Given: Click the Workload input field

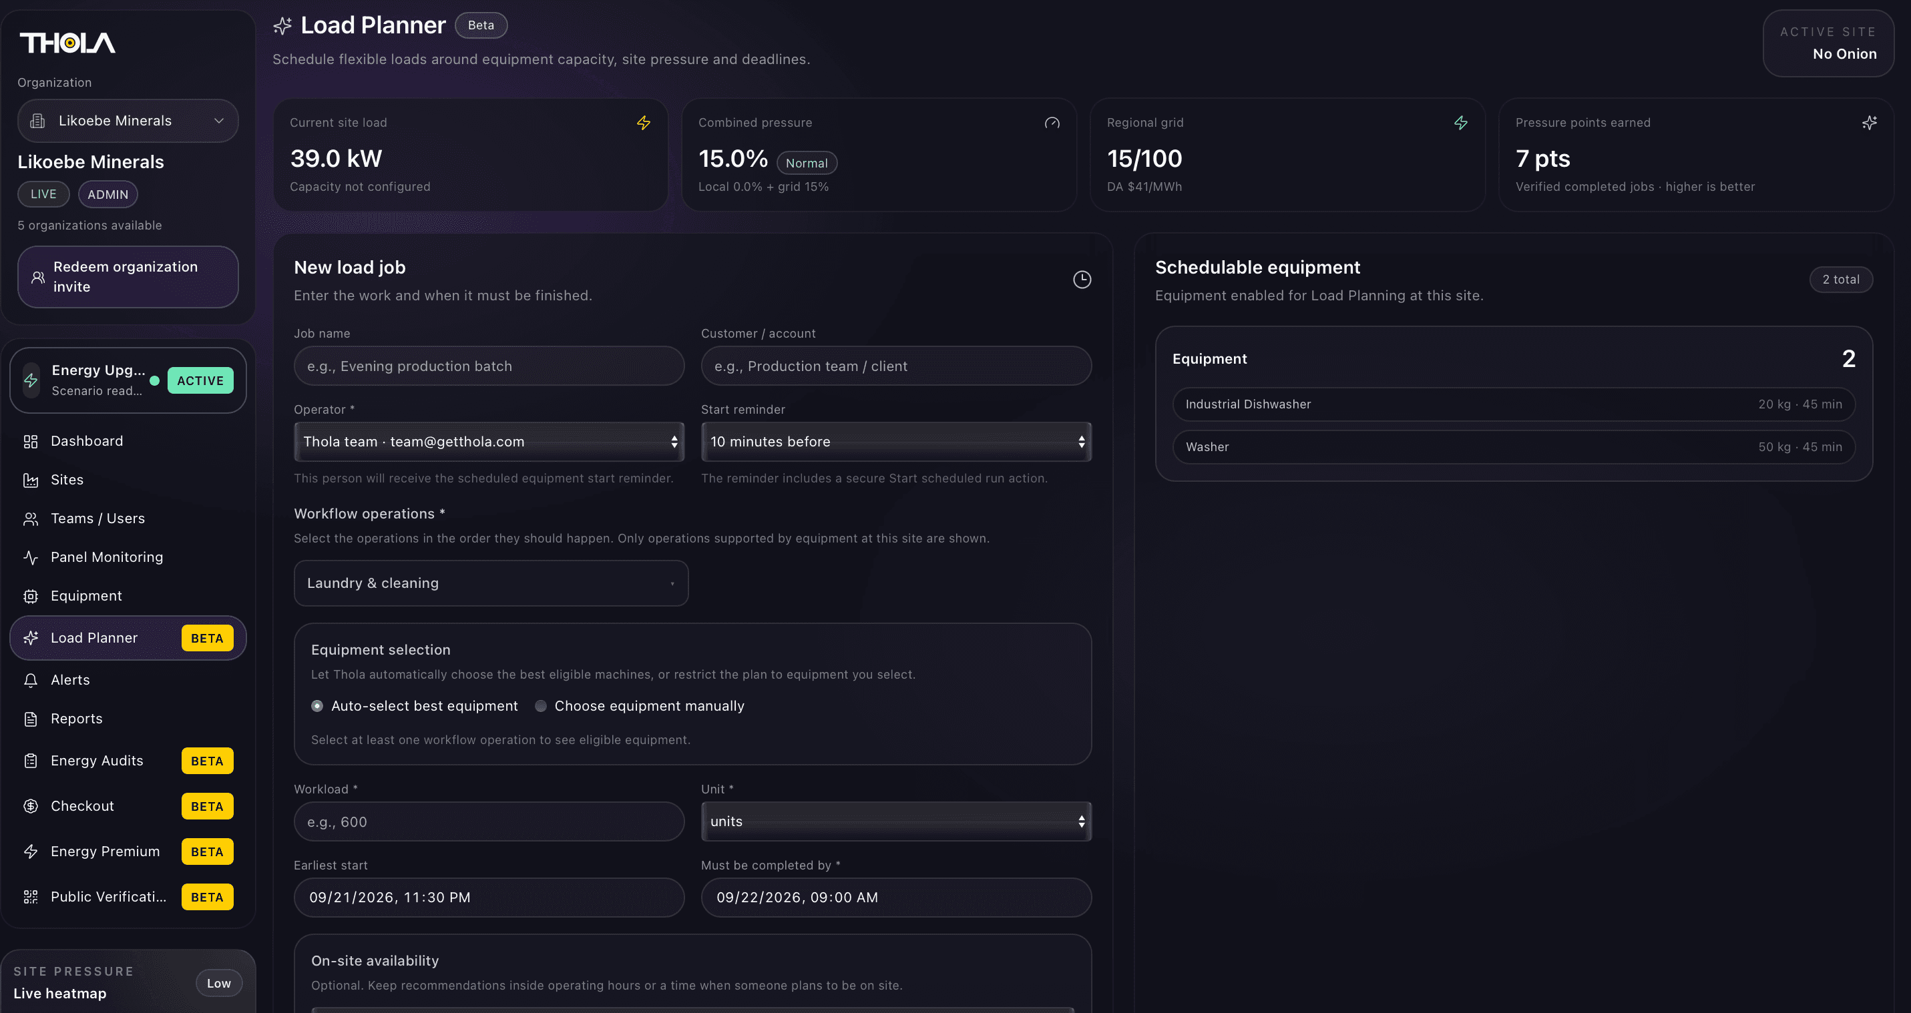Looking at the screenshot, I should click(489, 821).
